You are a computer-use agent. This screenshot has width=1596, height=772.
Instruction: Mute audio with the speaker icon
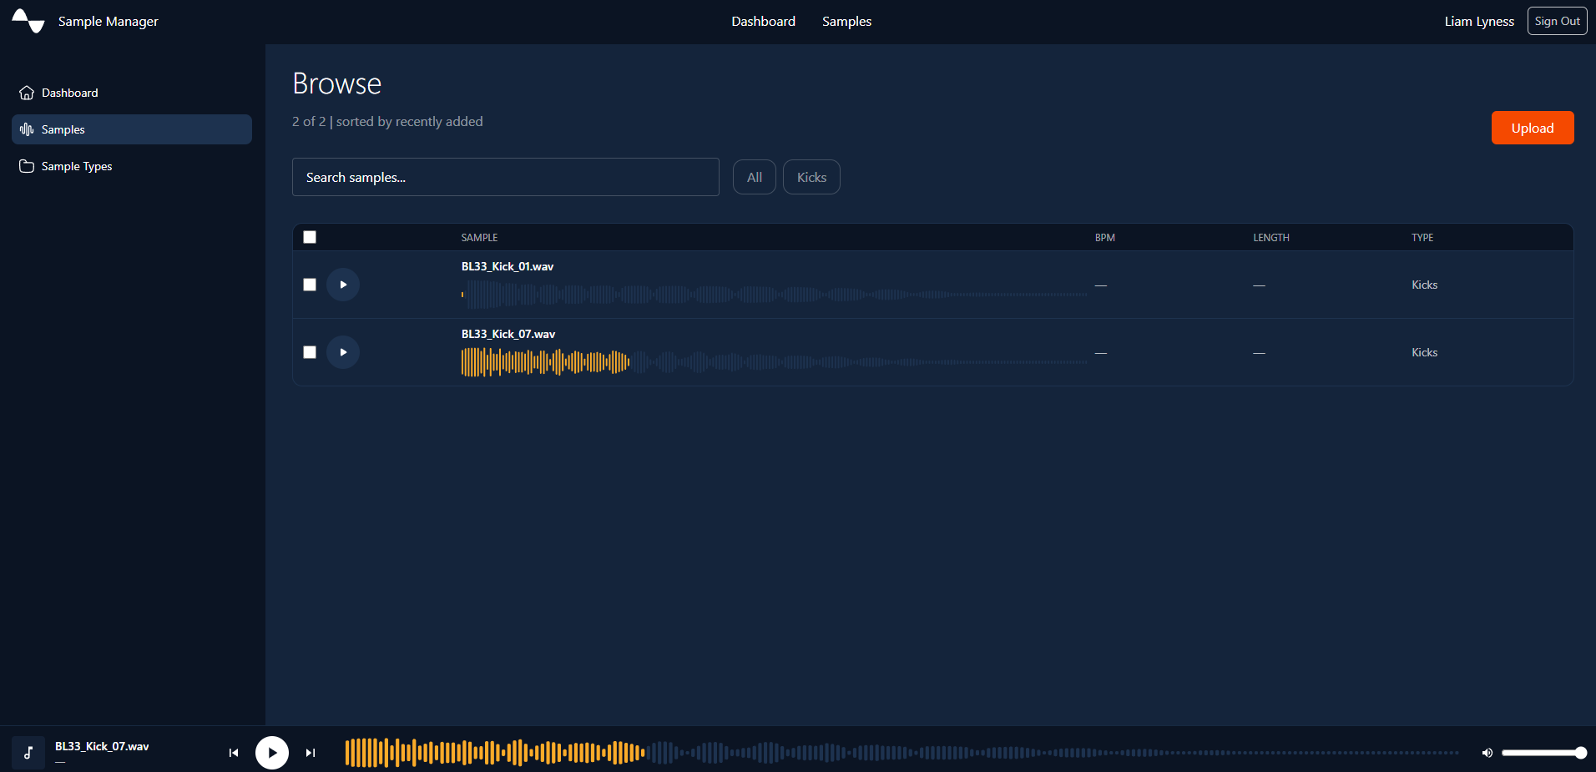point(1487,753)
